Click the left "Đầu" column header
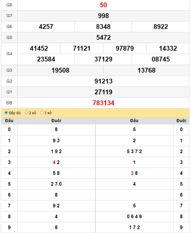 pyautogui.click(x=9, y=121)
